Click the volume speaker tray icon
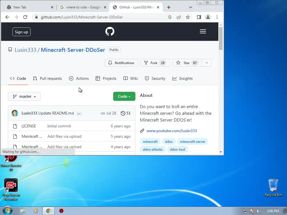Screen dimensions: 287x215 coord(258,211)
